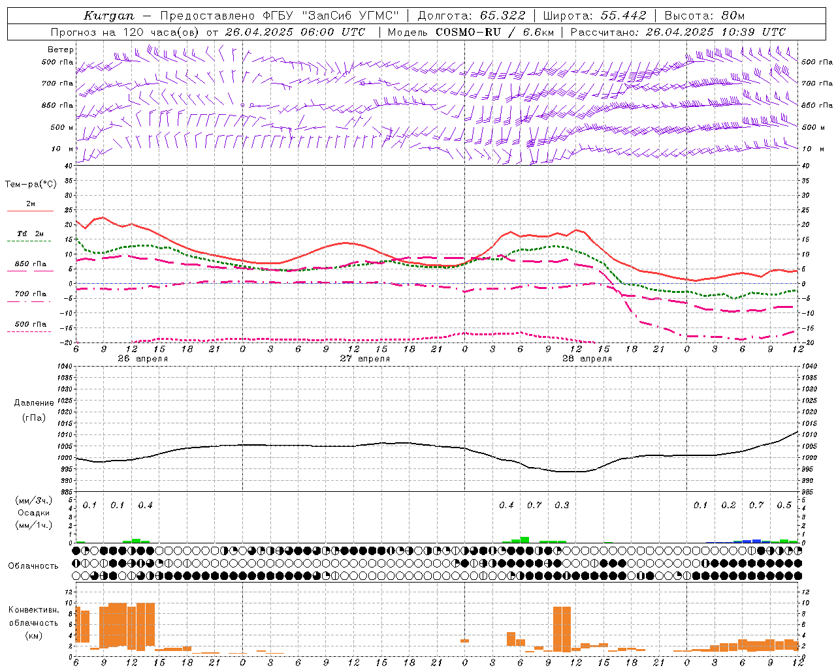Screen dimensions: 836x668
Task: Click the Ветер panel label
Action: click(x=60, y=50)
